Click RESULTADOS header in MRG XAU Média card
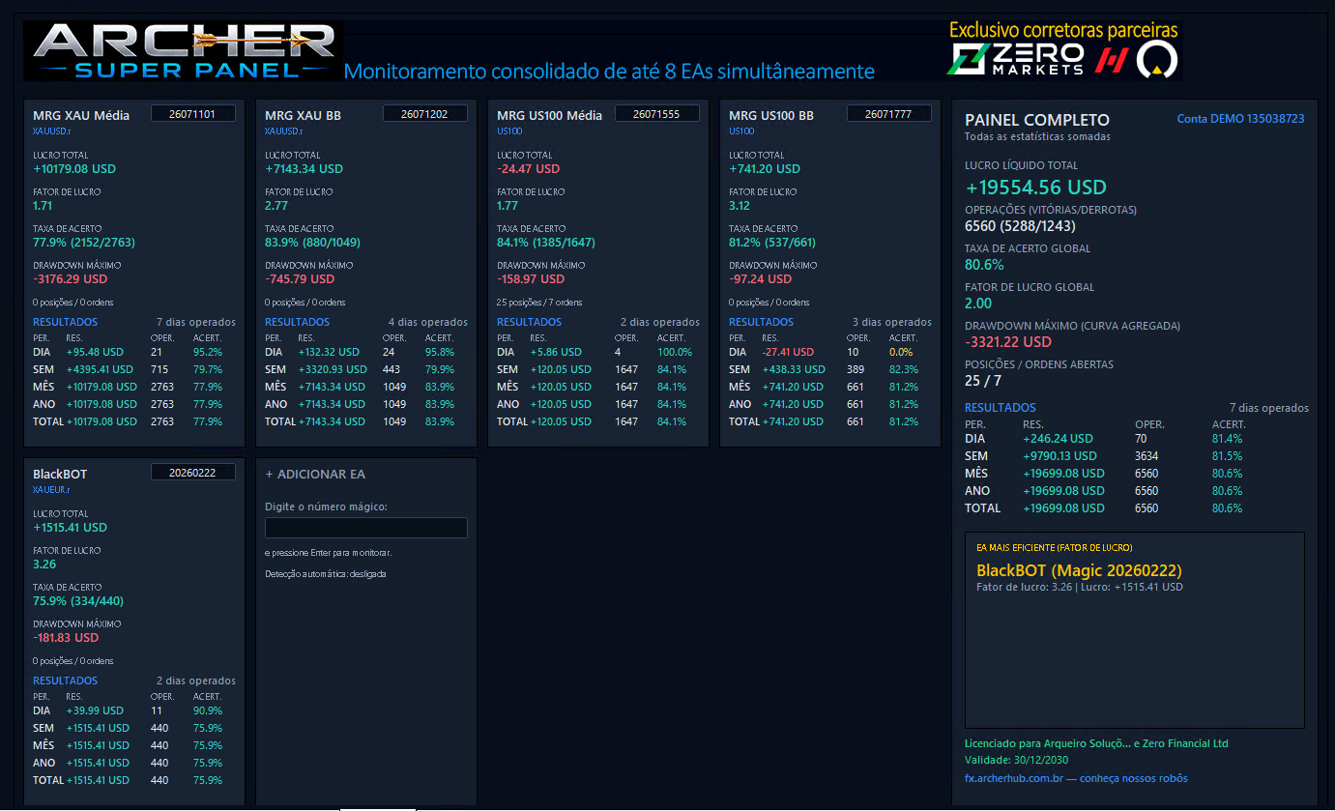This screenshot has height=811, width=1335. pyautogui.click(x=65, y=322)
